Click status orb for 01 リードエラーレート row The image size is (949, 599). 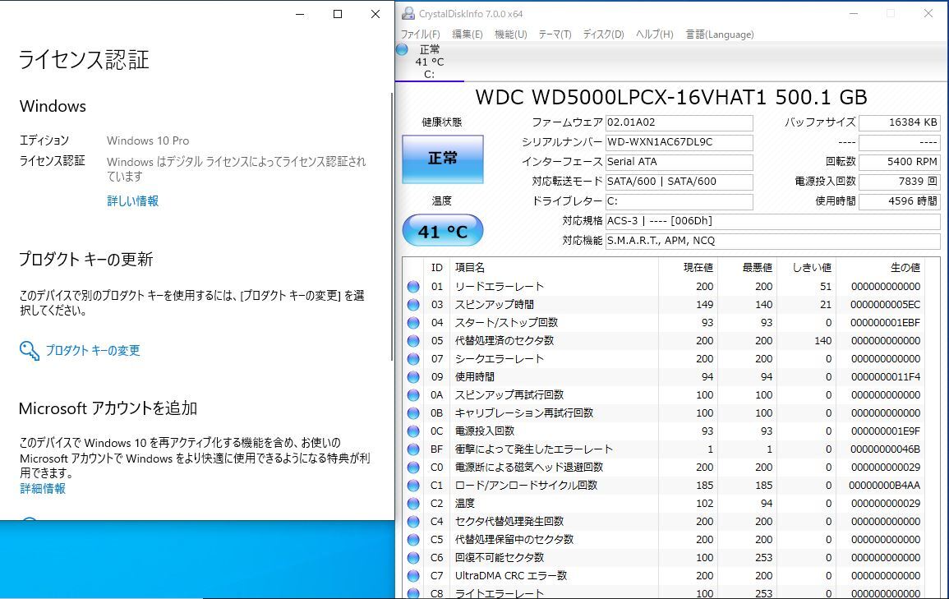(412, 287)
